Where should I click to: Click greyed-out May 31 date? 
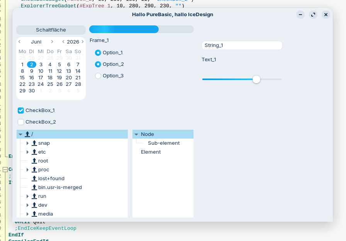click(x=78, y=58)
